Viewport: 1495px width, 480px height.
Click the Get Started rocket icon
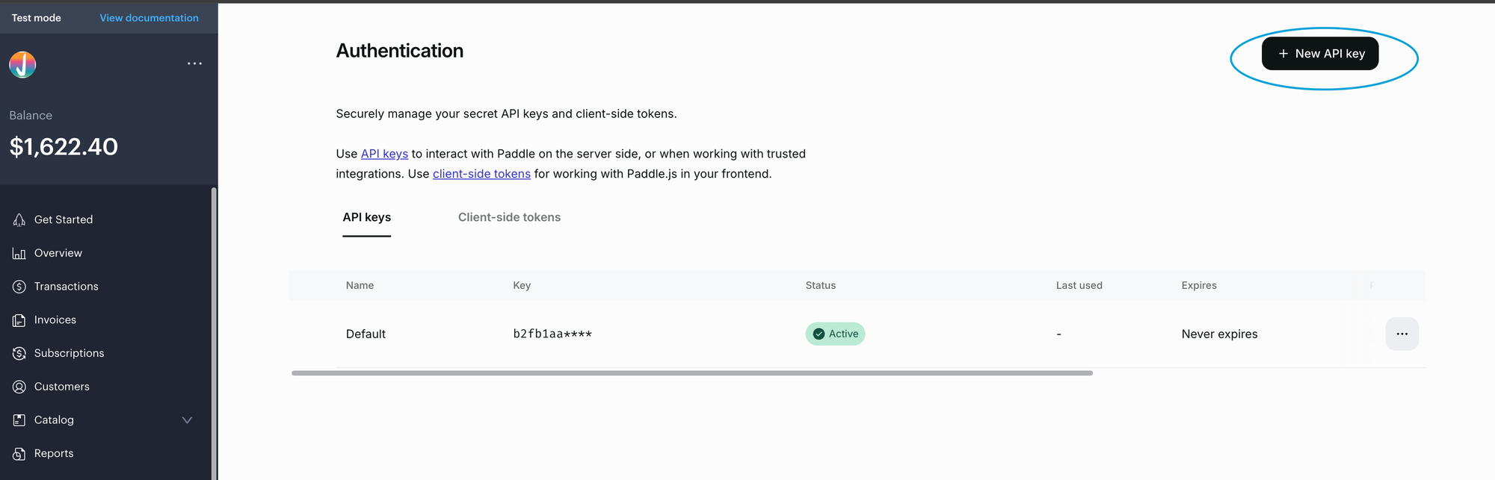[x=19, y=219]
